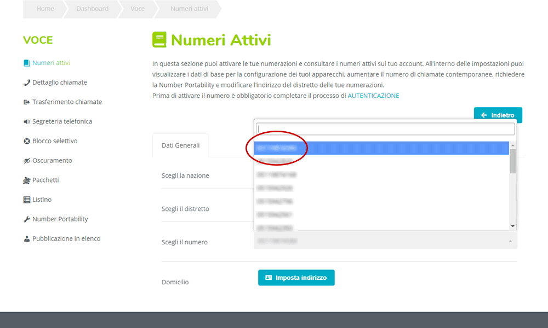Image resolution: width=548 pixels, height=328 pixels.
Task: Click the Imposta indirizzo button
Action: (x=296, y=278)
